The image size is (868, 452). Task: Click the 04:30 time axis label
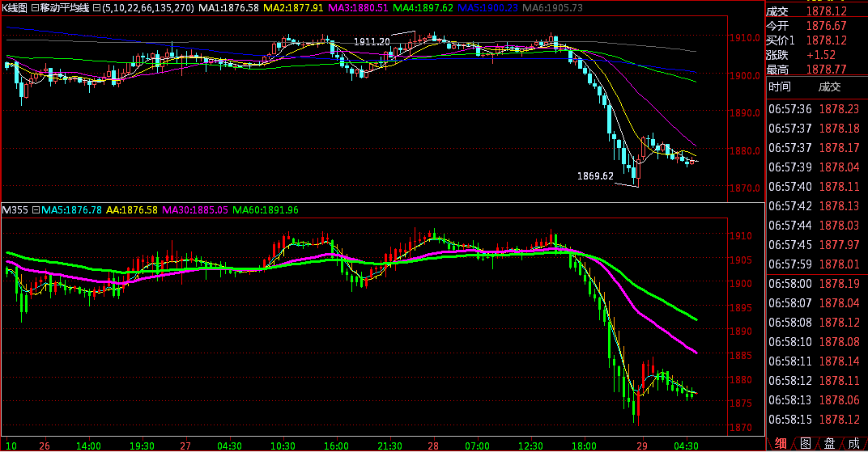[686, 445]
